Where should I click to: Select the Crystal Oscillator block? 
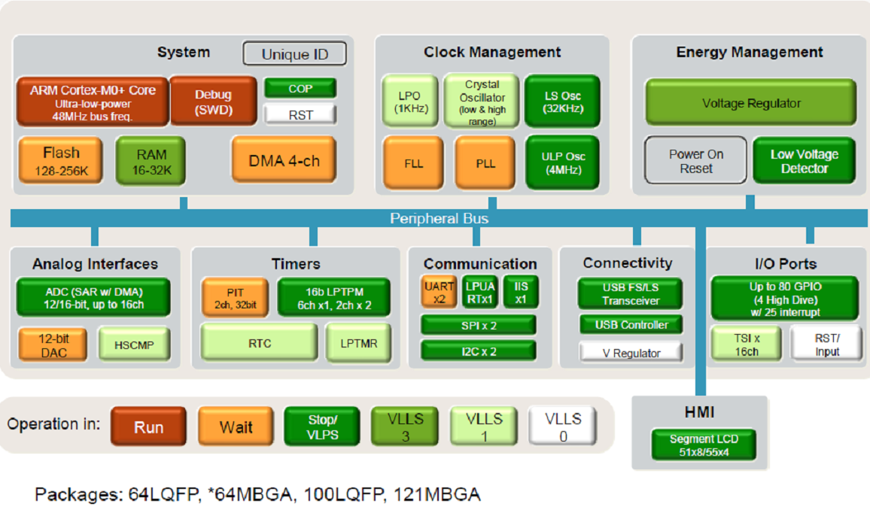(x=481, y=102)
